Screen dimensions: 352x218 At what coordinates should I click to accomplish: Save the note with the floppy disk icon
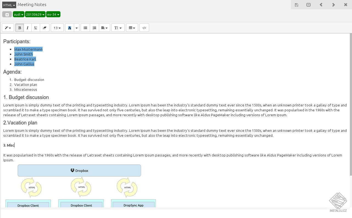(297, 5)
